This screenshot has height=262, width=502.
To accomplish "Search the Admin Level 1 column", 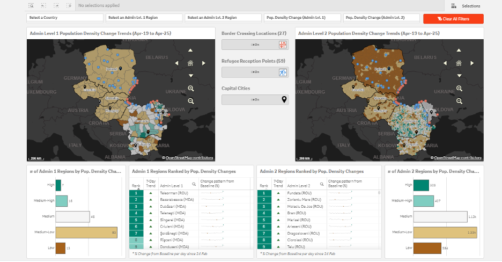I will [194, 184].
